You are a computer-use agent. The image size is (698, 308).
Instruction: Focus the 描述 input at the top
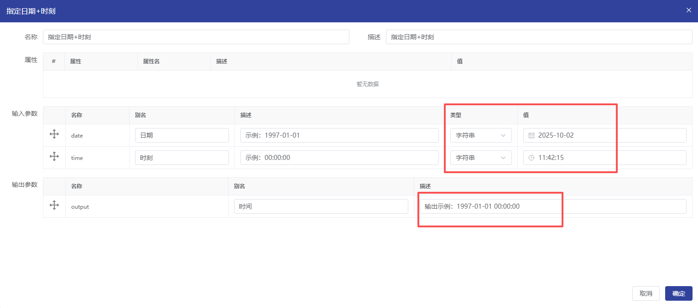coord(538,37)
